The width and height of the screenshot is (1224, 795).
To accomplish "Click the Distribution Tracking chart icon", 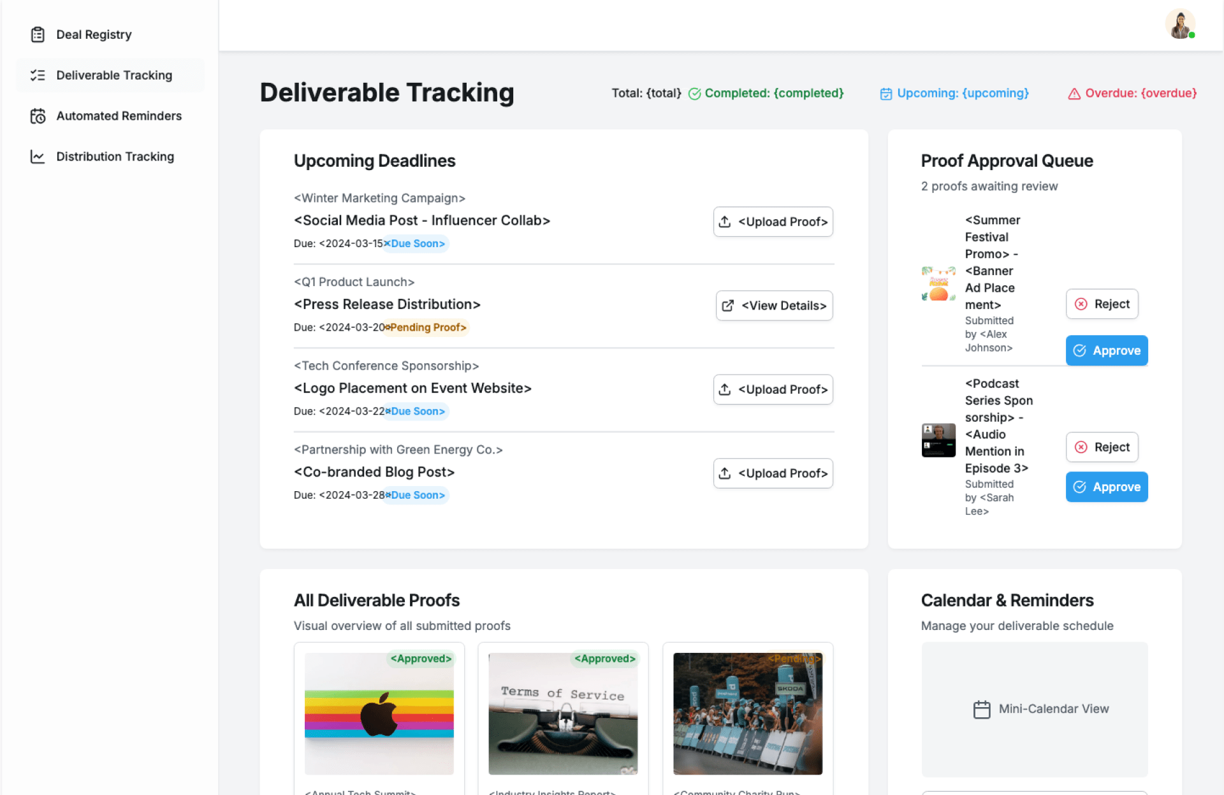I will coord(38,157).
